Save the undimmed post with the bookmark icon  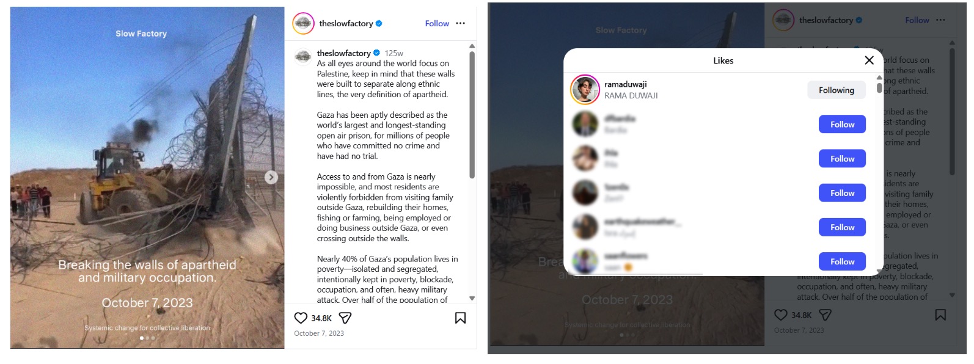click(x=460, y=318)
